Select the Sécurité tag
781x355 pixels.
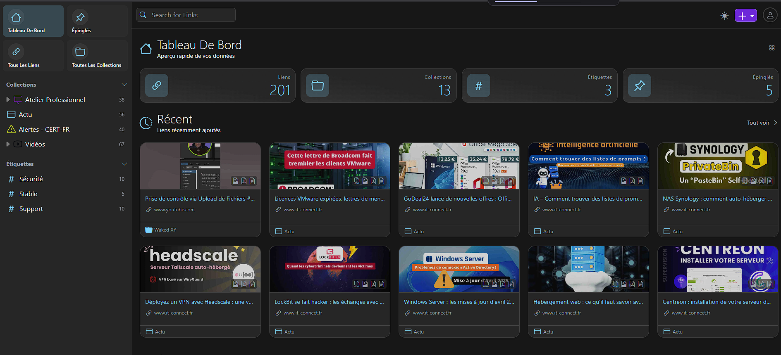31,179
